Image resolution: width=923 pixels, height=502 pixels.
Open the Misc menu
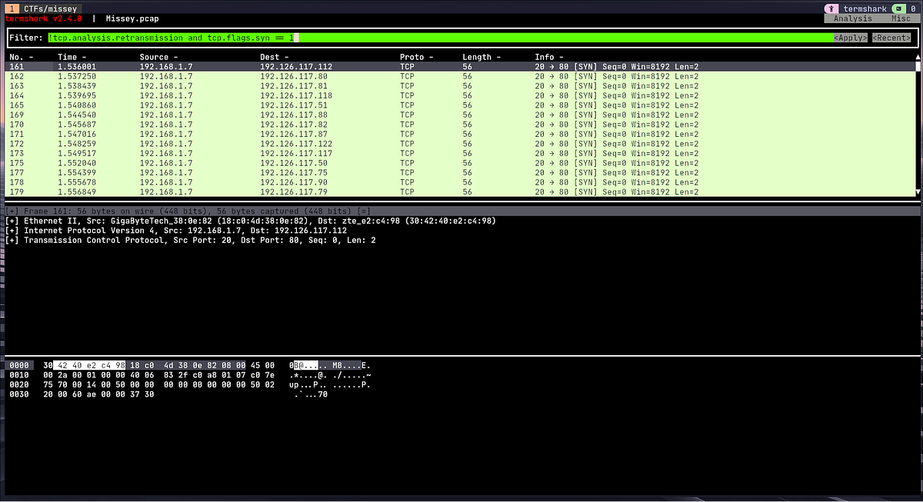click(900, 18)
